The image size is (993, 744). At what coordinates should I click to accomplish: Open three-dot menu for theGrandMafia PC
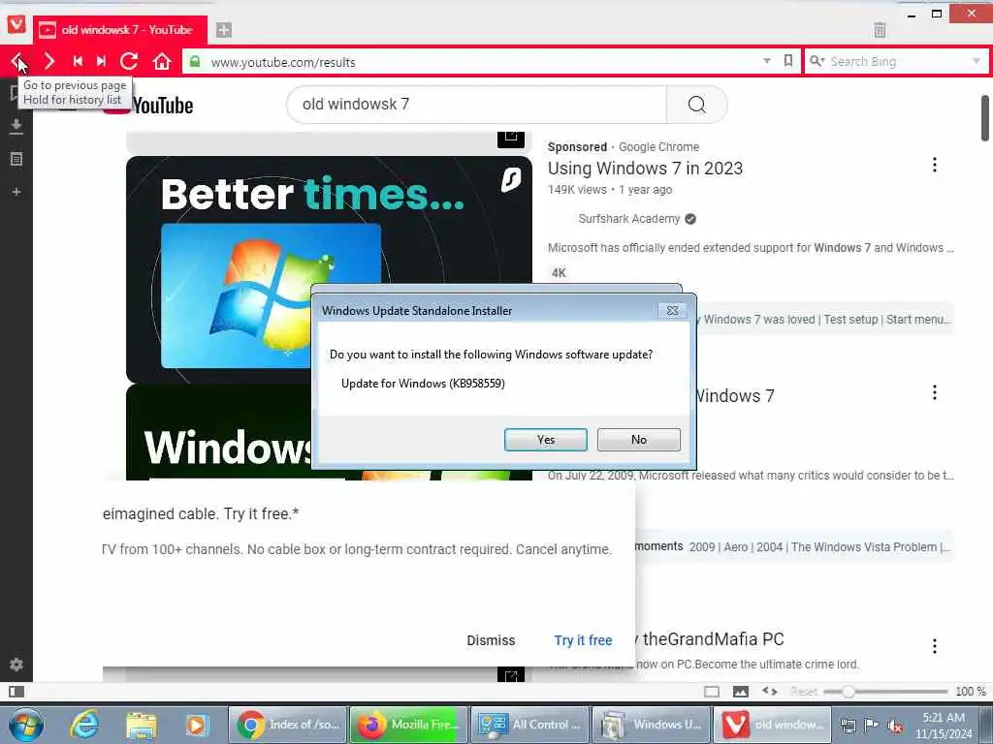point(935,646)
